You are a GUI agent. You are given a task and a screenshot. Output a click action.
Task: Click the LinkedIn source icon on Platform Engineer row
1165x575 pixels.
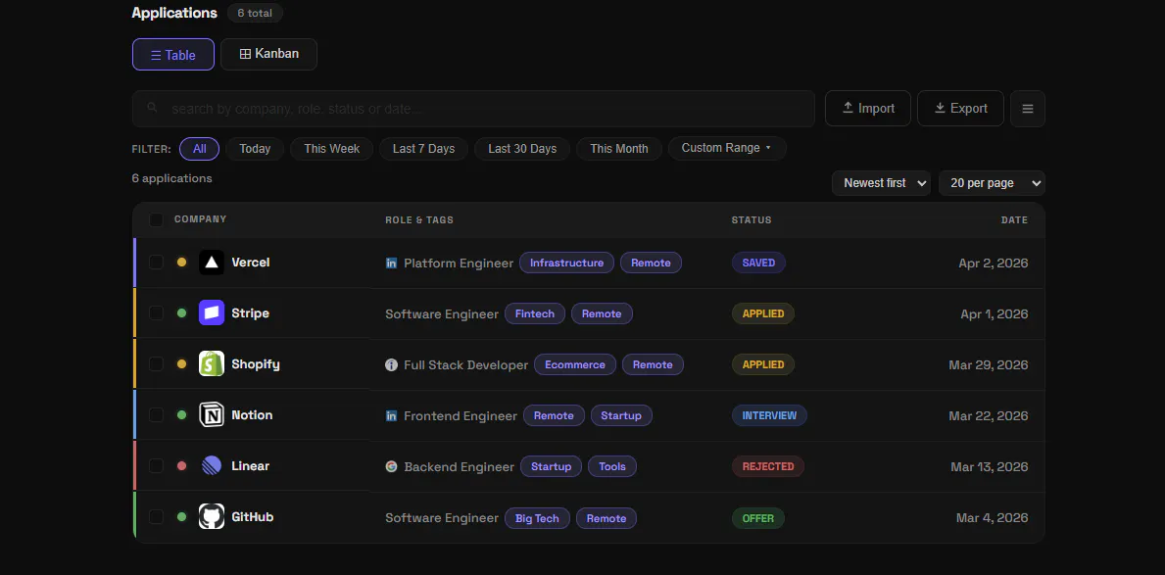pyautogui.click(x=392, y=263)
